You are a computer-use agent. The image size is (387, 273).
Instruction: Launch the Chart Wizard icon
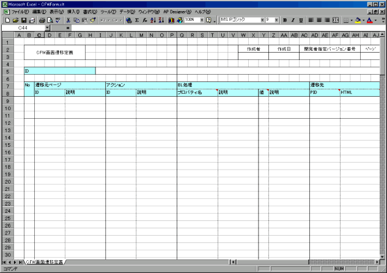(171, 20)
